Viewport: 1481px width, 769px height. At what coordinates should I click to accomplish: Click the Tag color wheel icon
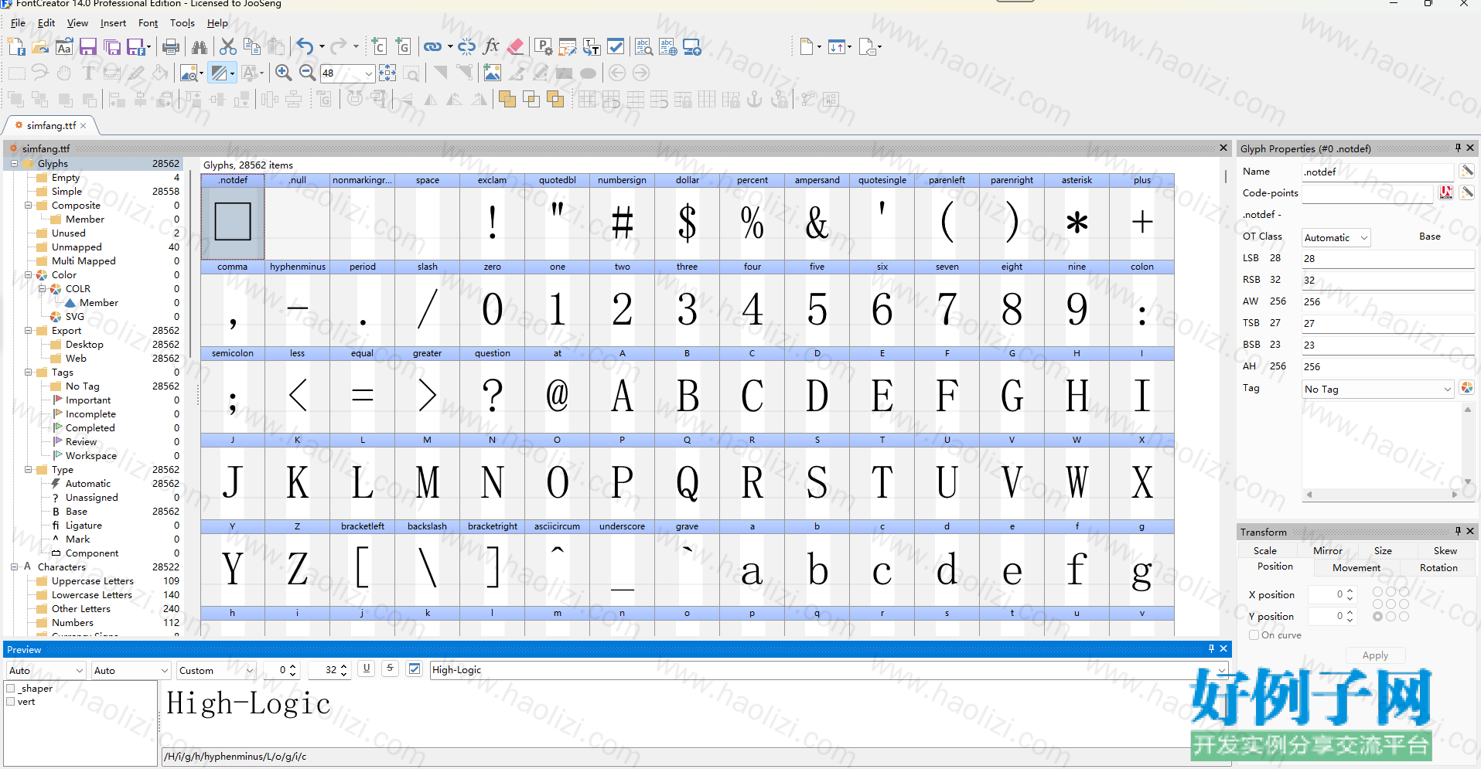(1466, 388)
